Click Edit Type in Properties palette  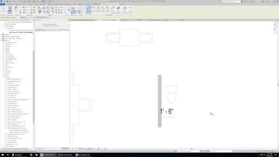65,30
